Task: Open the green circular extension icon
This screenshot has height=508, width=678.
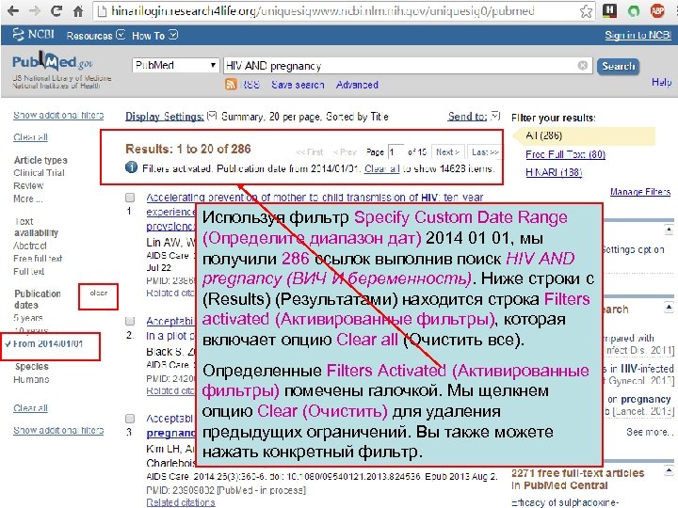Action: pyautogui.click(x=634, y=10)
